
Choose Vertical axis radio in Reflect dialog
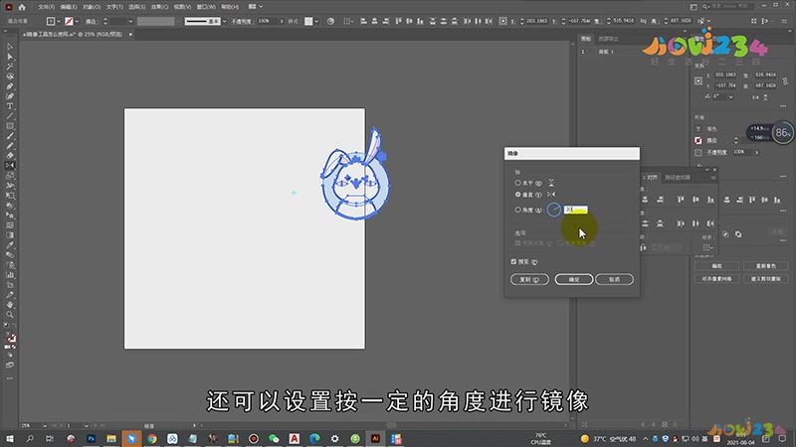click(x=517, y=194)
